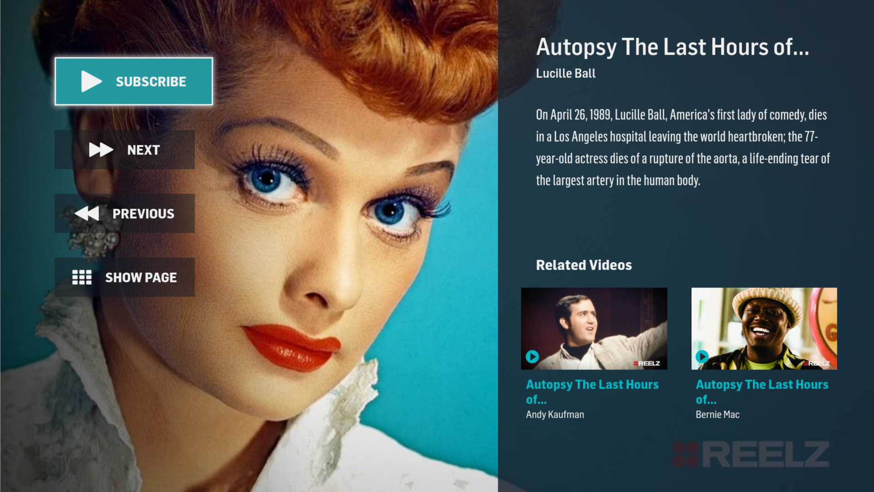Click the rewind icon beside Previous
The width and height of the screenshot is (874, 492).
[86, 213]
